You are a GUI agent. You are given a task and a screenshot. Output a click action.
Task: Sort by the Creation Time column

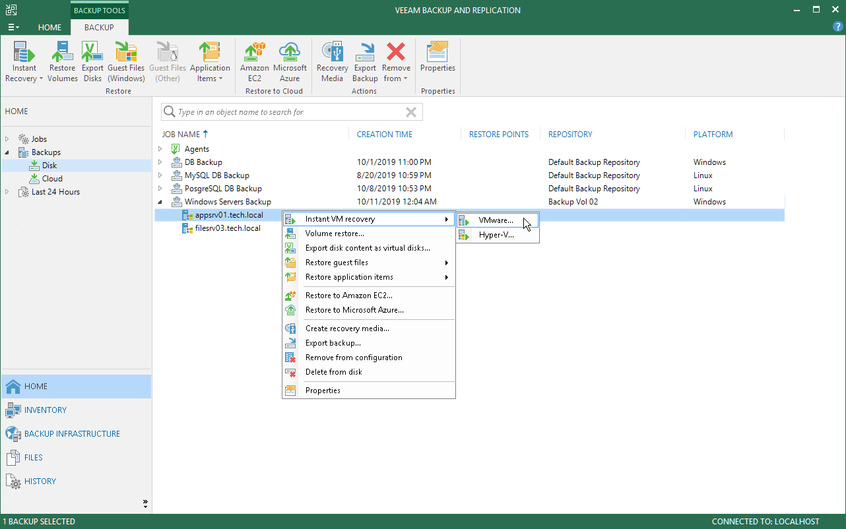pos(384,135)
